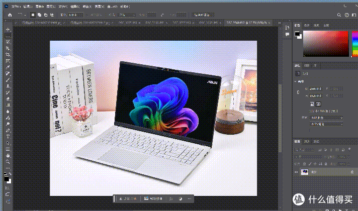Image resolution: width=358 pixels, height=211 pixels.
Task: Select the Rectangular Marquee tool
Action: coord(8,36)
